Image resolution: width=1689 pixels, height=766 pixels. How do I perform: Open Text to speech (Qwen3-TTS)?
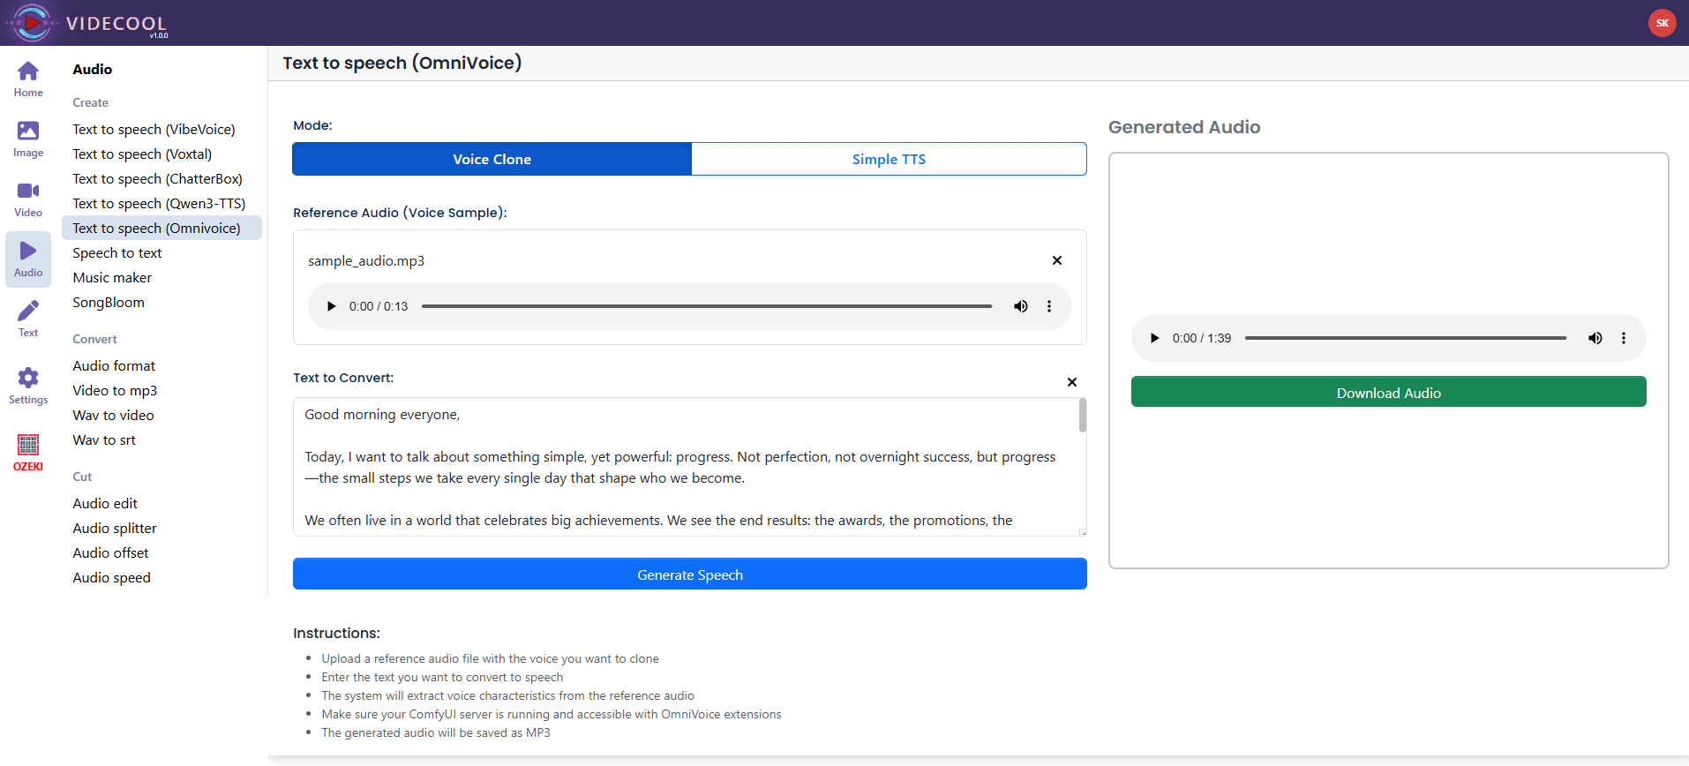tap(159, 203)
